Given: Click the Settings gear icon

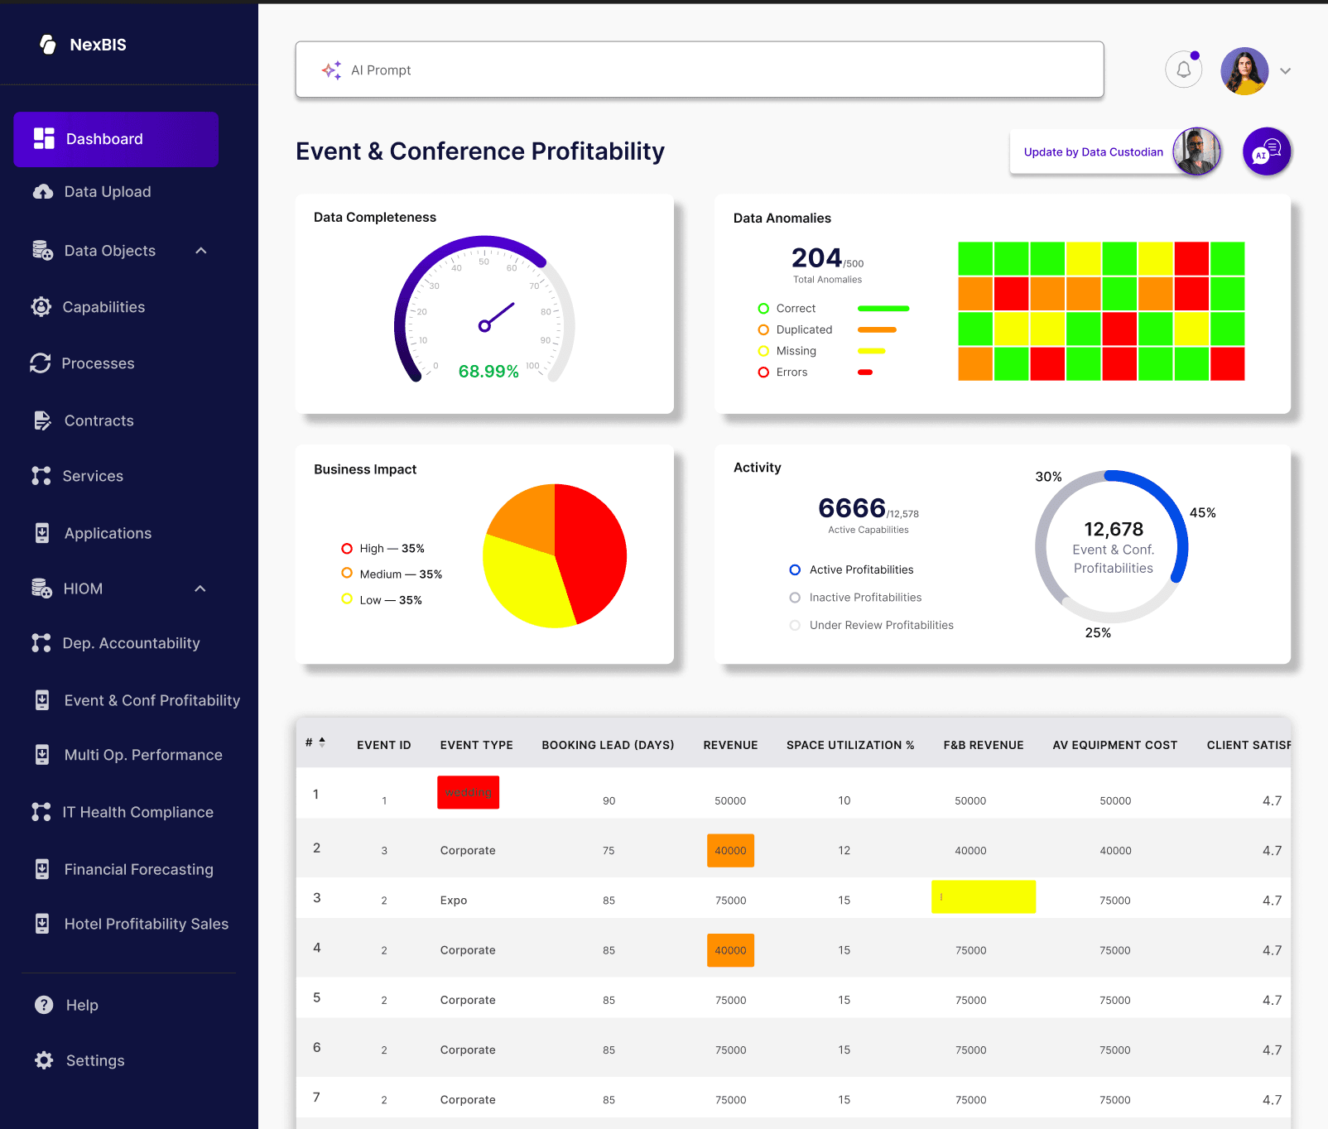Looking at the screenshot, I should pos(44,1060).
